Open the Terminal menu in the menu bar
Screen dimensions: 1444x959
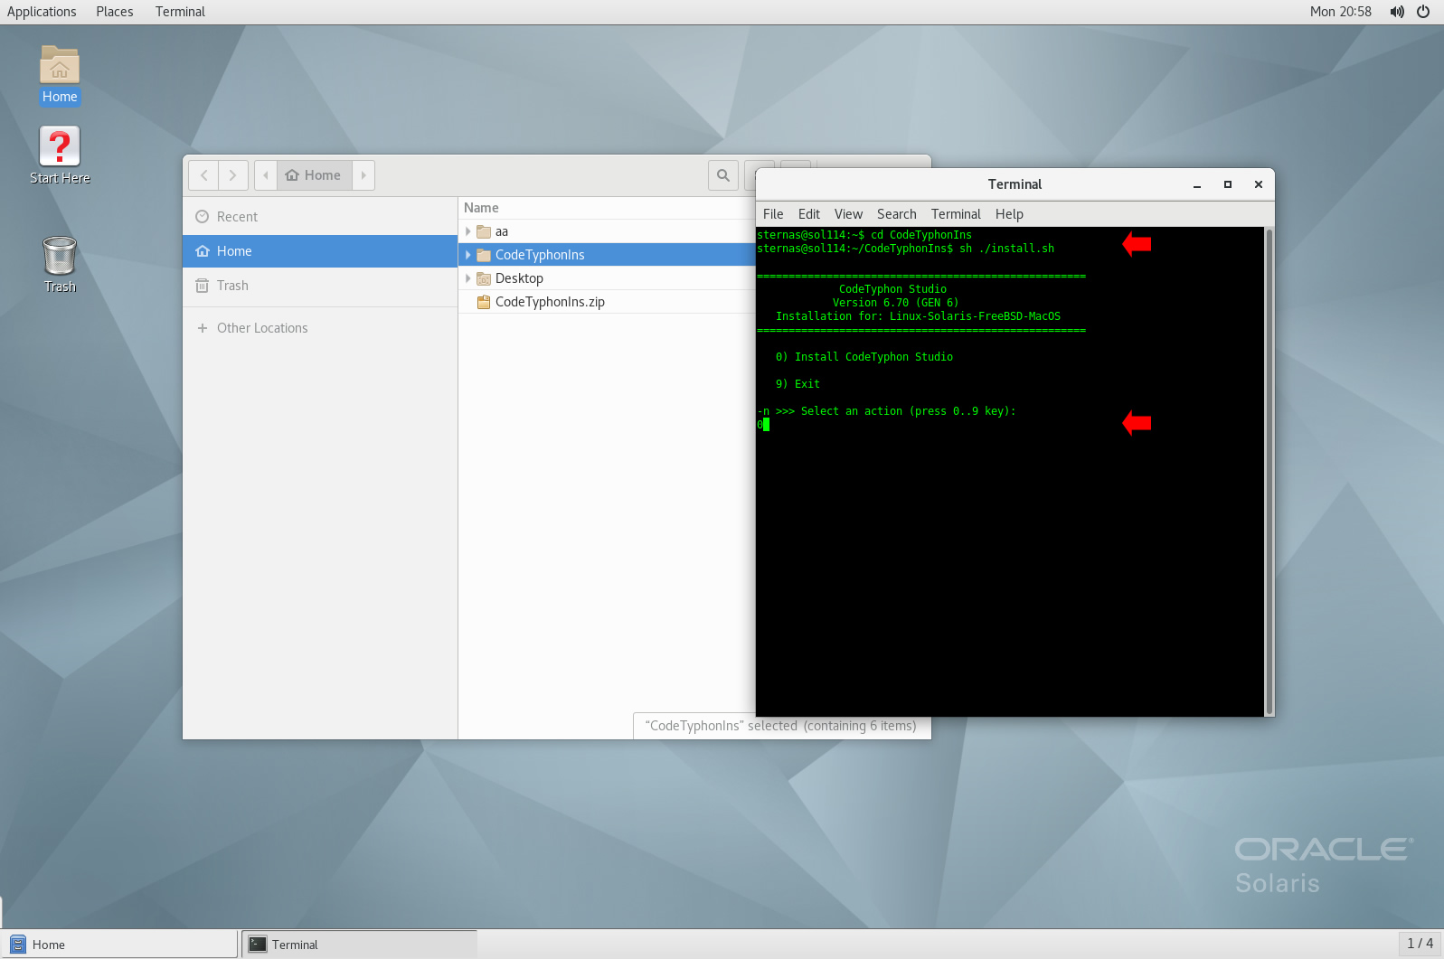tap(956, 214)
